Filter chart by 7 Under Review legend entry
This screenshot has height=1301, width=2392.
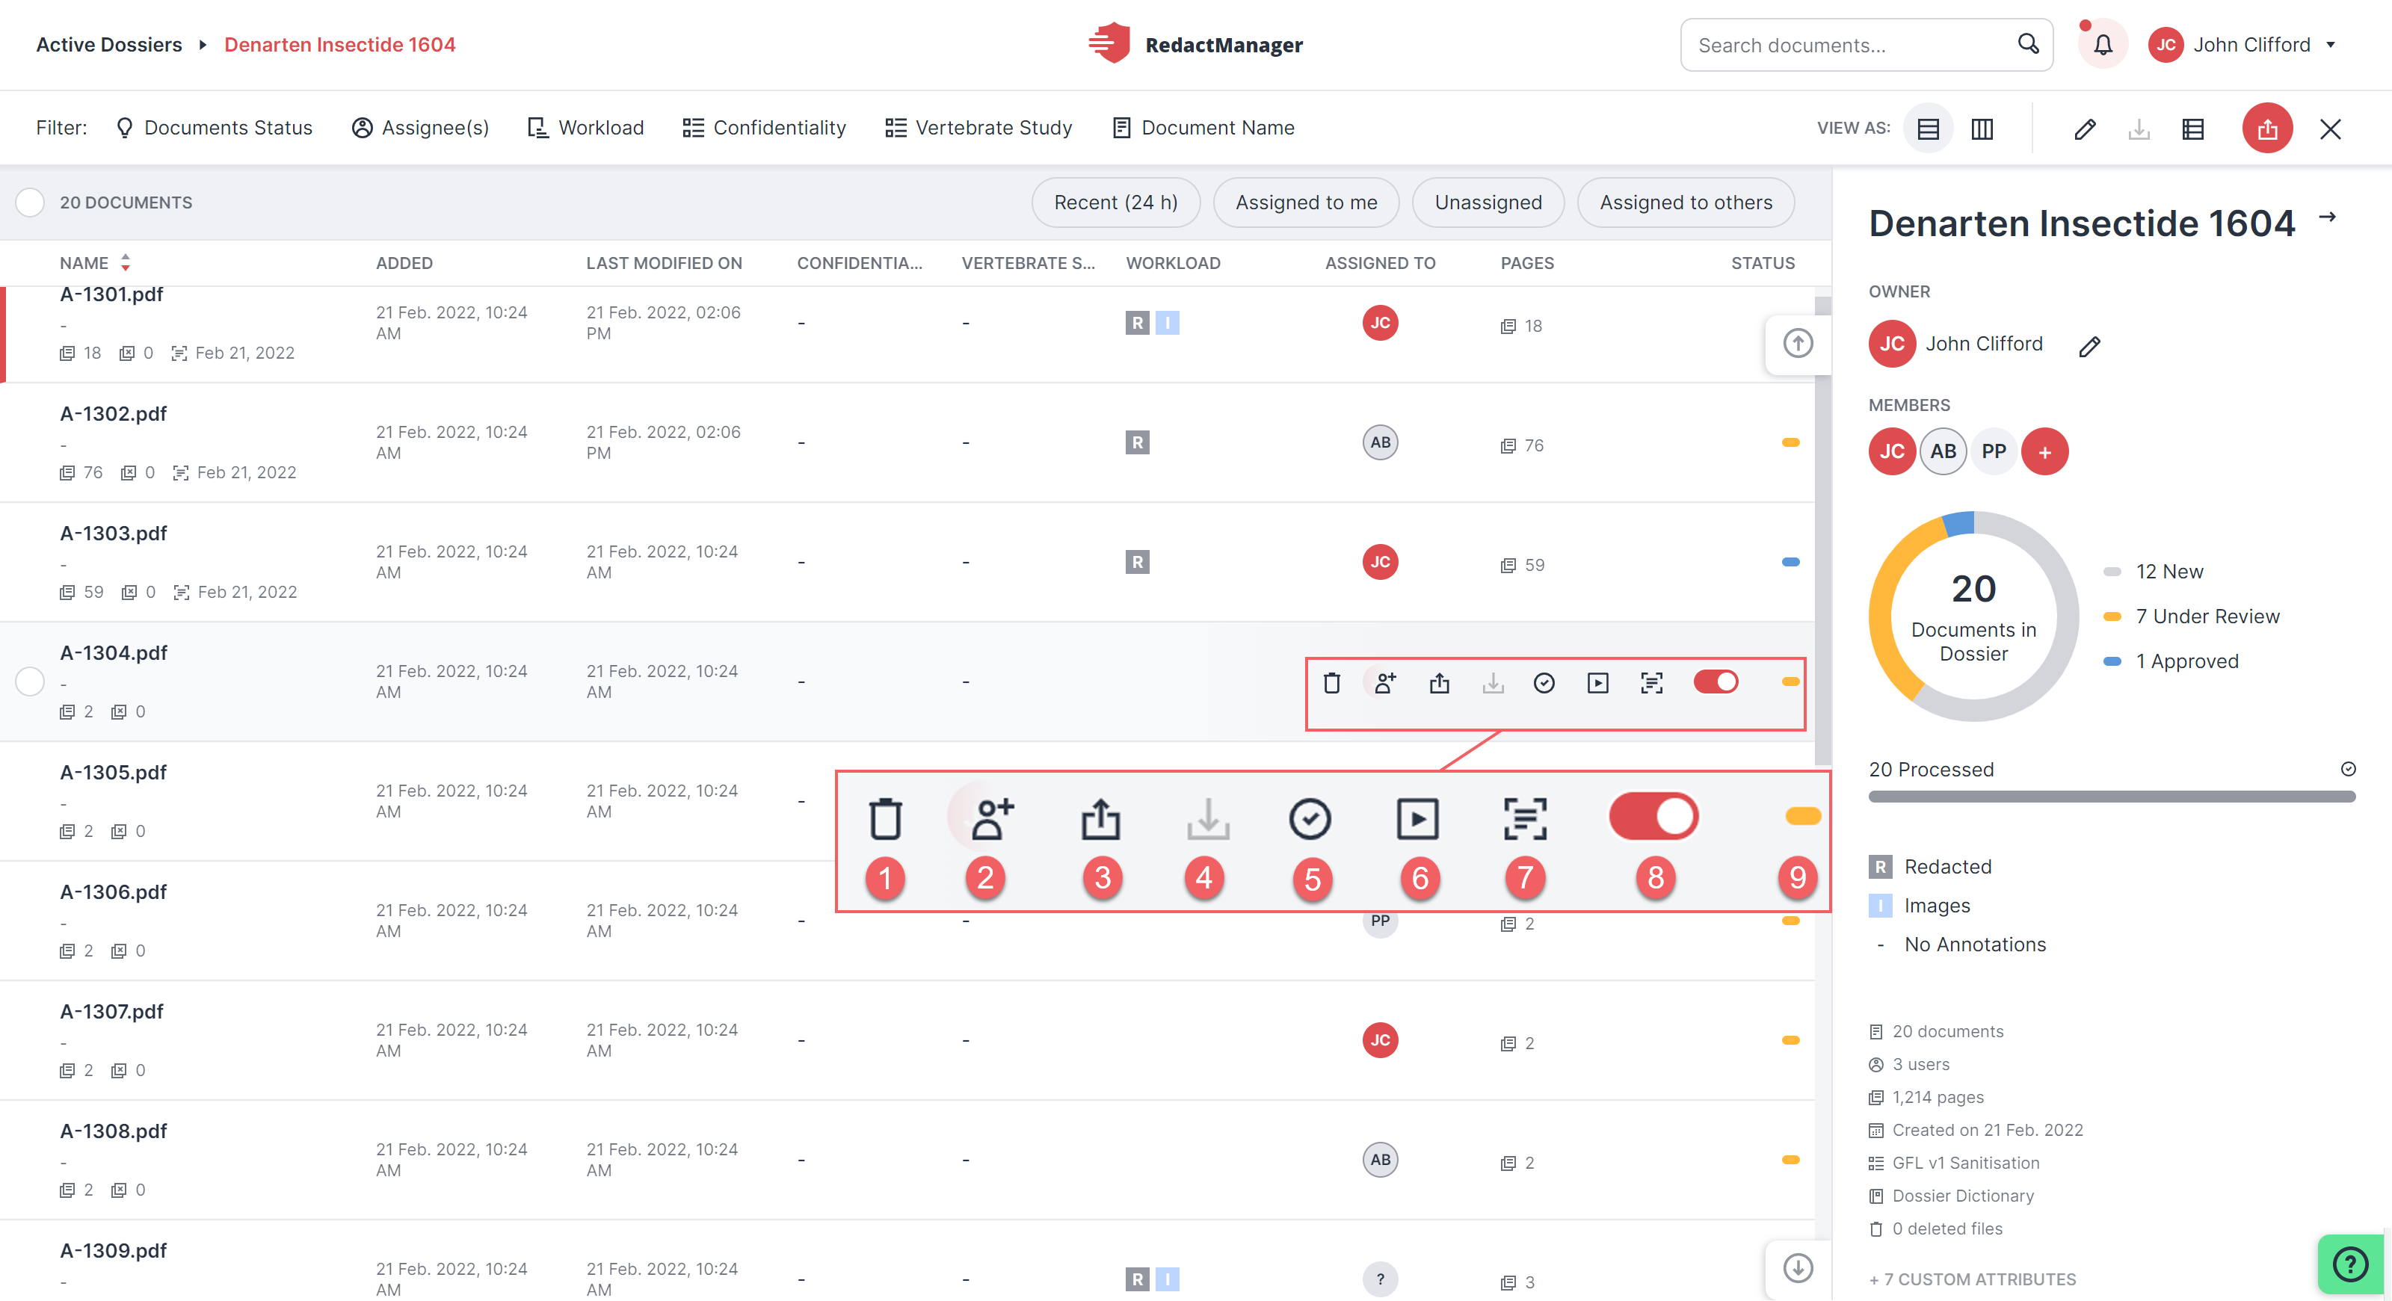click(x=2192, y=616)
